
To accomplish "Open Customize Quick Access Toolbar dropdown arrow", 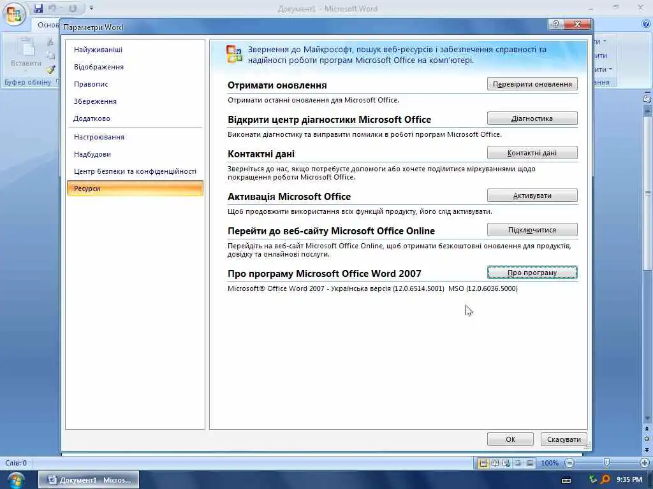I will (x=91, y=8).
